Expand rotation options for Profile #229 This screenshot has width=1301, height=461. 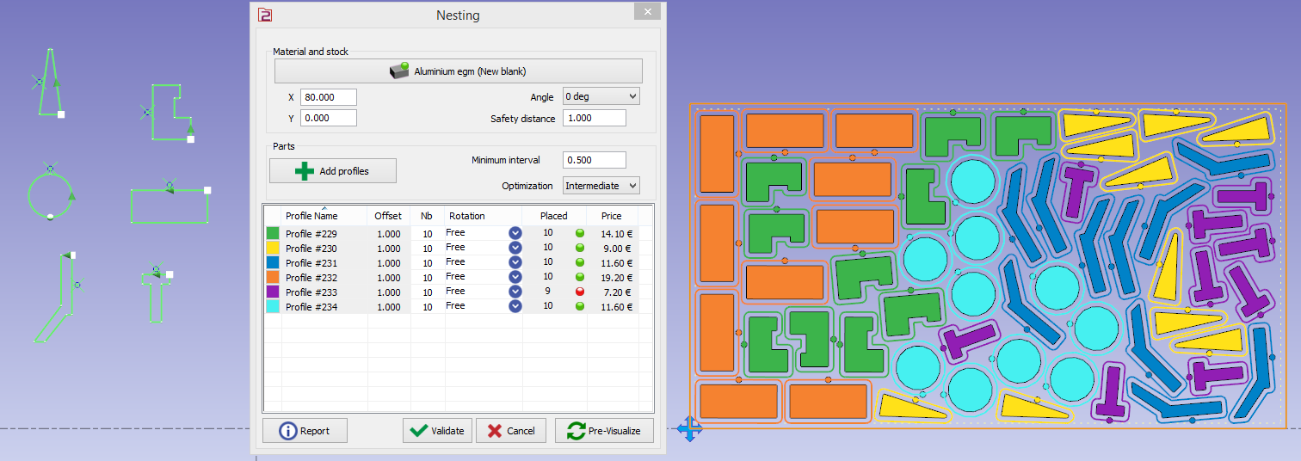pyautogui.click(x=515, y=233)
